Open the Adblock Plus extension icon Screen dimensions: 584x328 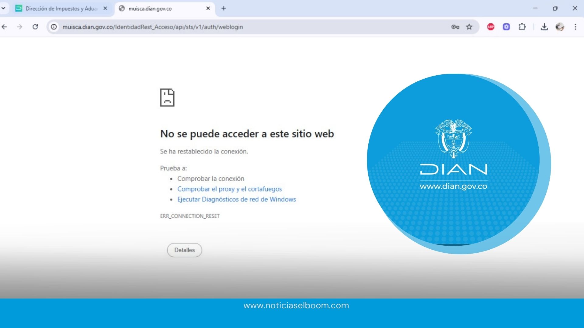[491, 27]
